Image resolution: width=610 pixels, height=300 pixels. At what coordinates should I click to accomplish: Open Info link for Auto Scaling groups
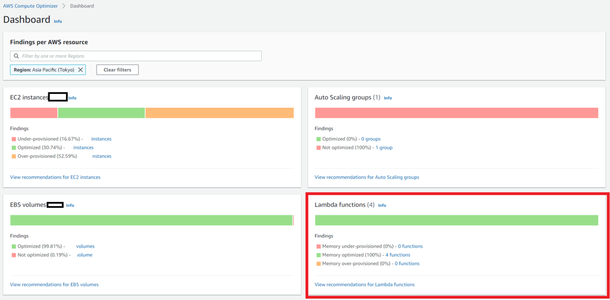[x=388, y=98]
